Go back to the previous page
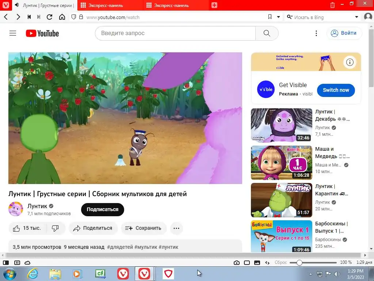Viewport: 374px width, 281px height. [x=6, y=17]
